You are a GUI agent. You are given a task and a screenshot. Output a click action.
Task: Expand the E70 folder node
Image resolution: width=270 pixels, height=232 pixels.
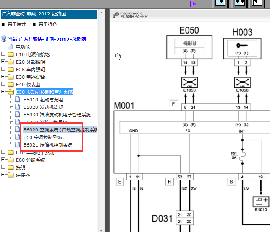pyautogui.click(x=3, y=152)
